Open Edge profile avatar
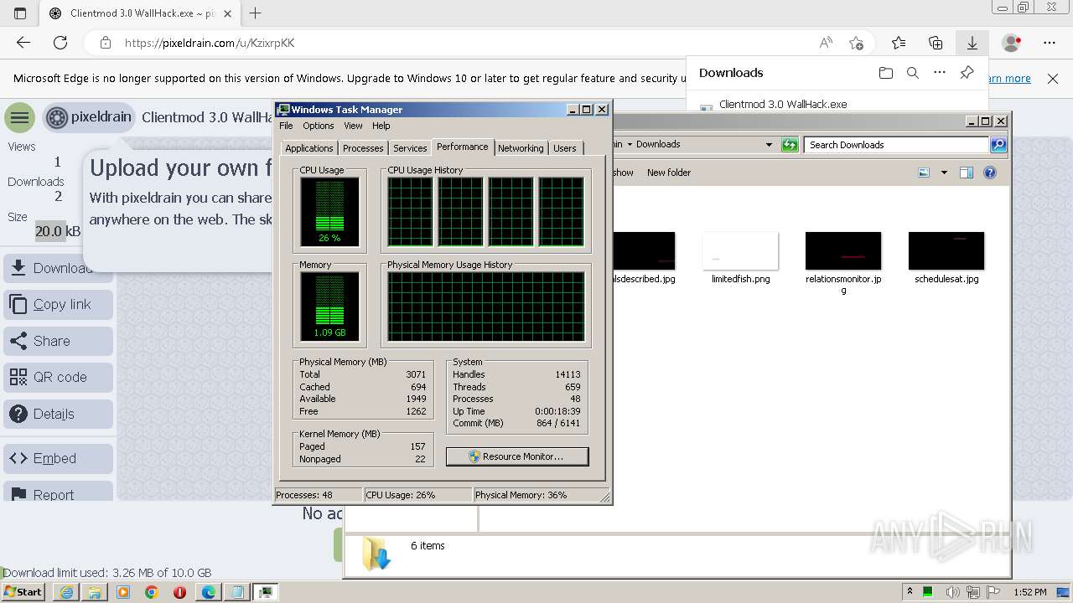Viewport: 1073px width, 603px height. [x=1012, y=43]
